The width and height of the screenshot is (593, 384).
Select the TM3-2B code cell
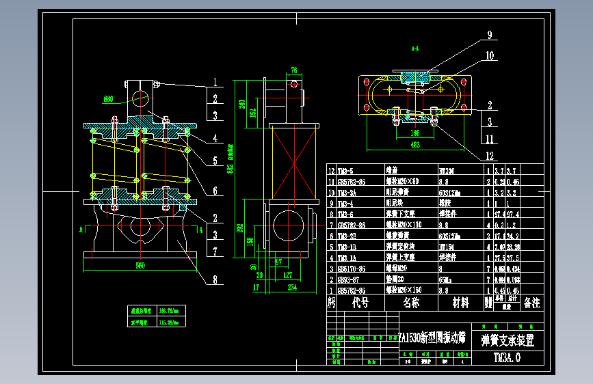(347, 236)
